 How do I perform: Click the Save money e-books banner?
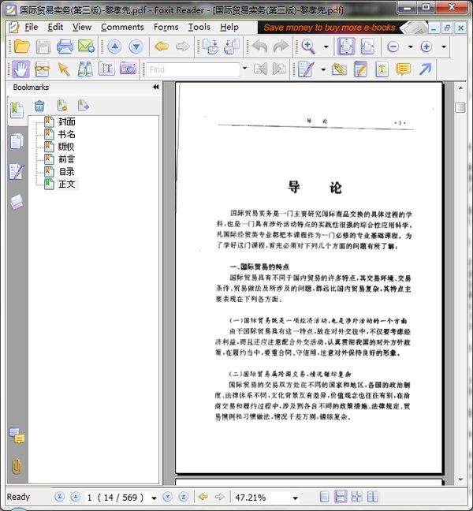click(x=342, y=28)
